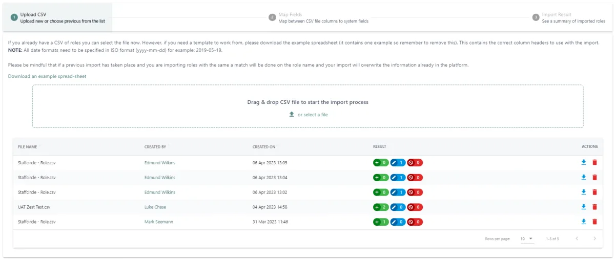Screen dimensions: 615x259
Task: Click the Result column header
Action: pyautogui.click(x=380, y=147)
